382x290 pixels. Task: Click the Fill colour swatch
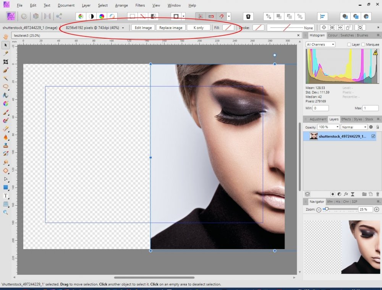tap(228, 28)
